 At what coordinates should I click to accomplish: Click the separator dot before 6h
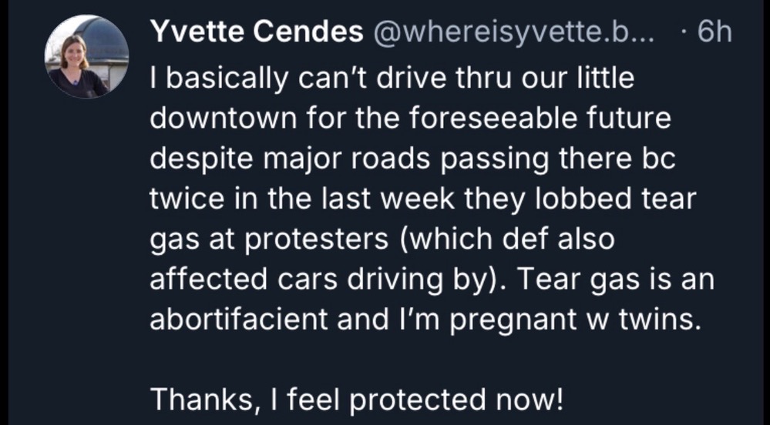click(x=684, y=33)
